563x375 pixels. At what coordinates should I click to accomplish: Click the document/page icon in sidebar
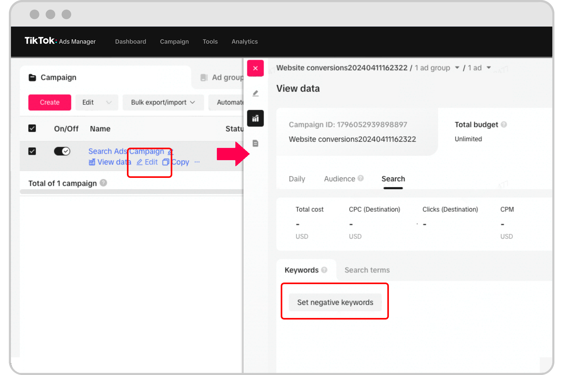click(256, 143)
